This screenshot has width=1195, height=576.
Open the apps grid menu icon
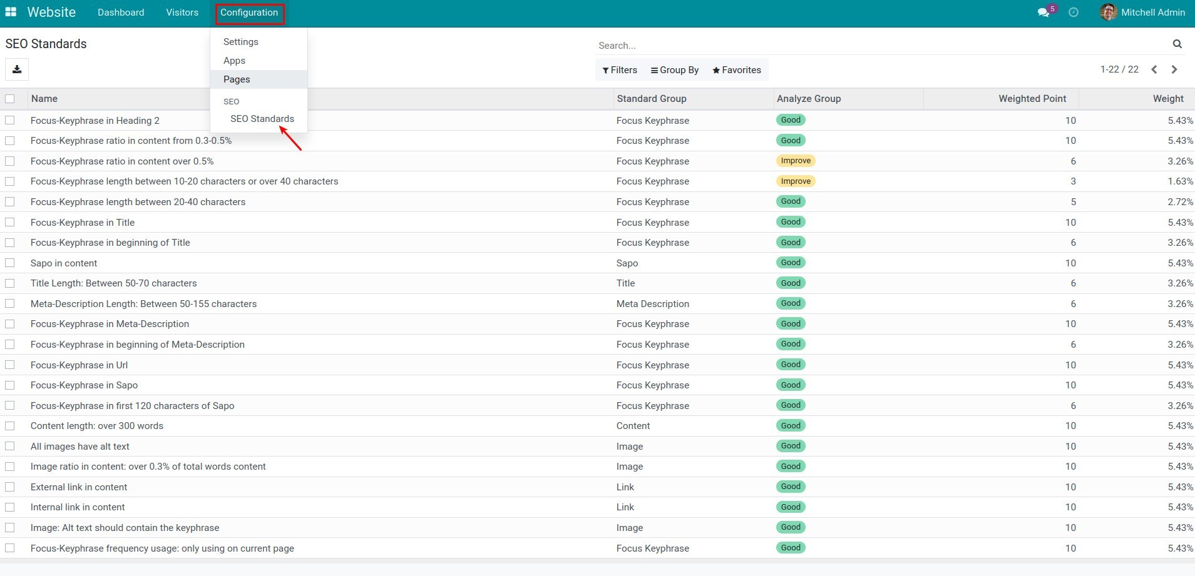11,12
